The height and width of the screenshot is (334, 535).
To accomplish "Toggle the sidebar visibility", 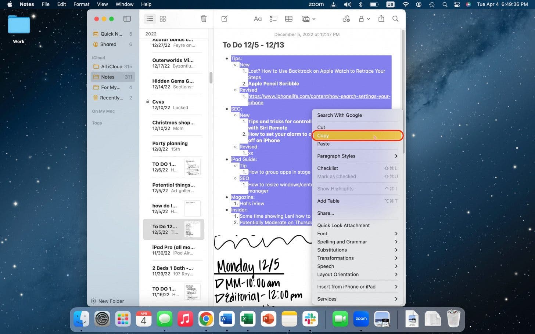I will coord(127,19).
